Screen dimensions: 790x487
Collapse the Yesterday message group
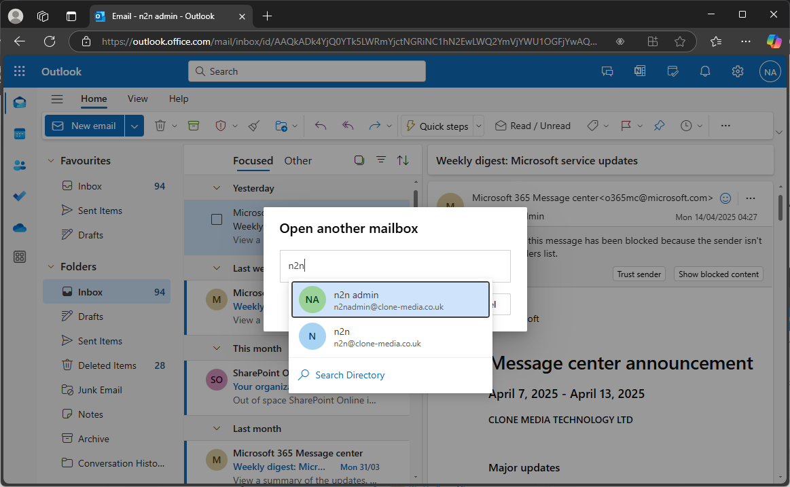click(217, 188)
